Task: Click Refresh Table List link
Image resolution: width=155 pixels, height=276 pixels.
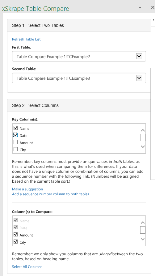Action: (x=26, y=39)
